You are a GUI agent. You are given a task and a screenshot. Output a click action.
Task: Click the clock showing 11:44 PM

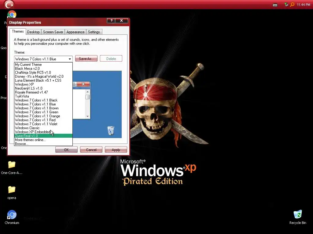[x=303, y=5]
